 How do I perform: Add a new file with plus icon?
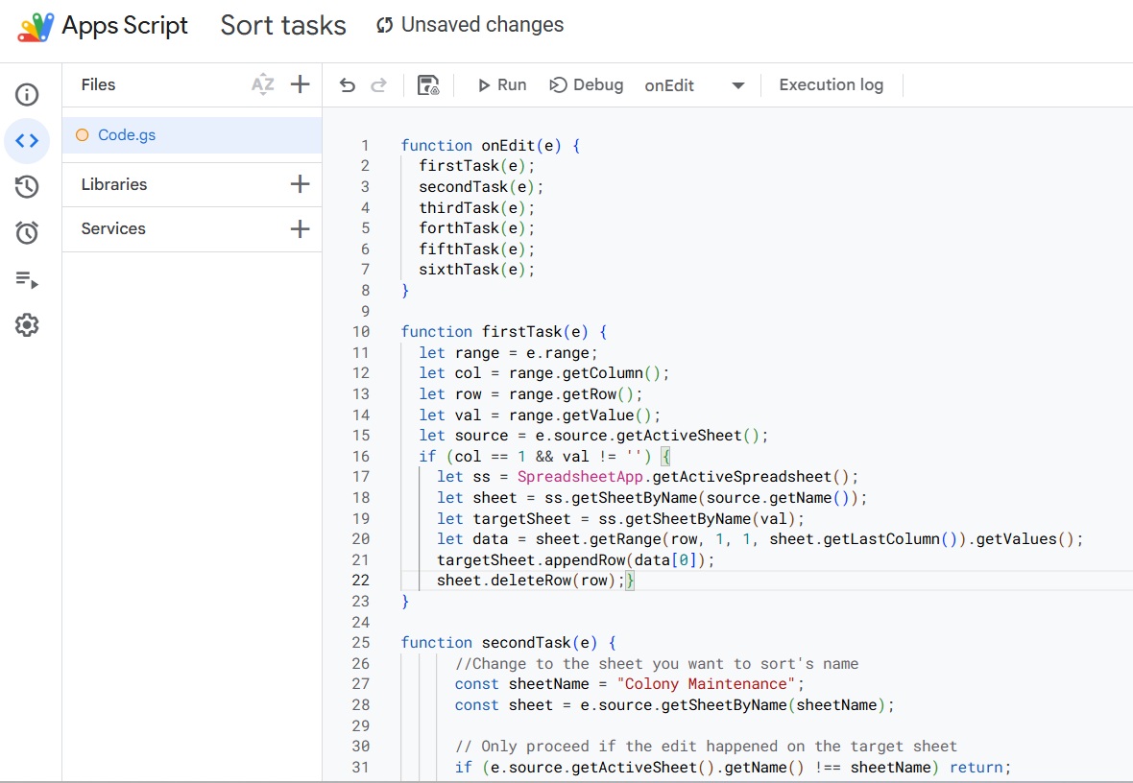pos(300,84)
